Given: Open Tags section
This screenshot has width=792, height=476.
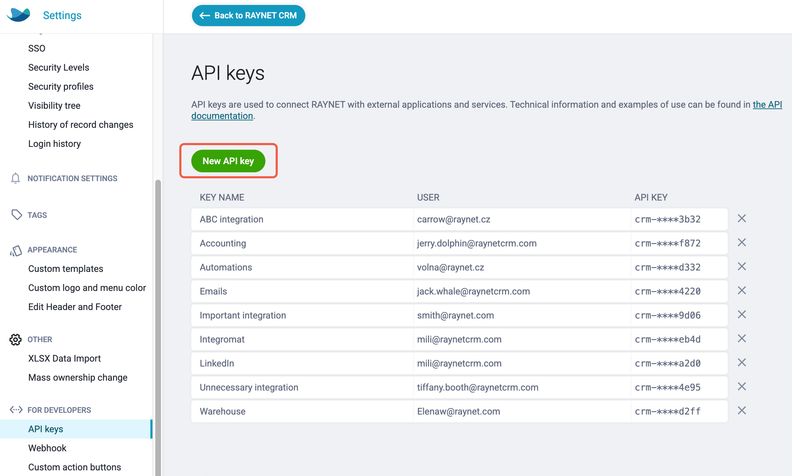Looking at the screenshot, I should [37, 215].
